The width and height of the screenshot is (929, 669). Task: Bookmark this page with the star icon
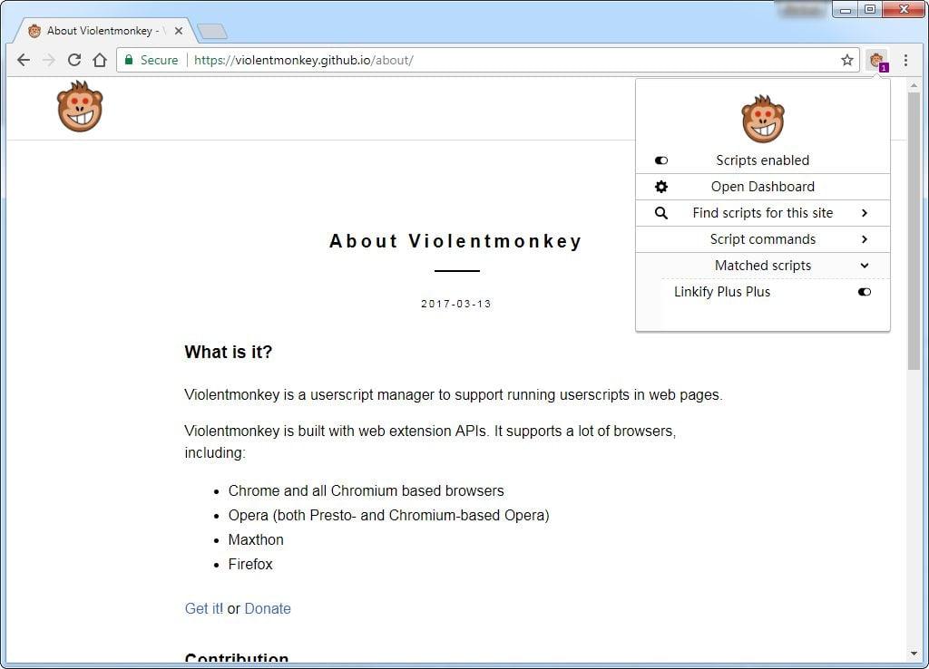click(x=847, y=60)
